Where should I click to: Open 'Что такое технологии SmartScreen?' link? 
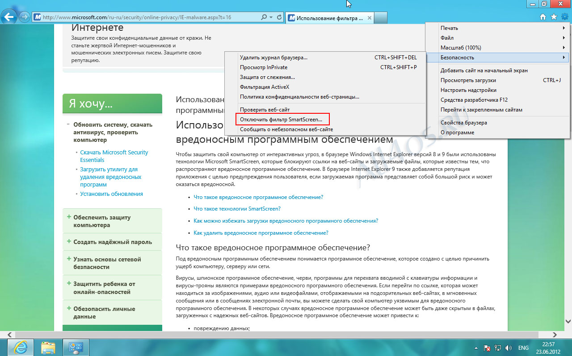[x=237, y=208]
